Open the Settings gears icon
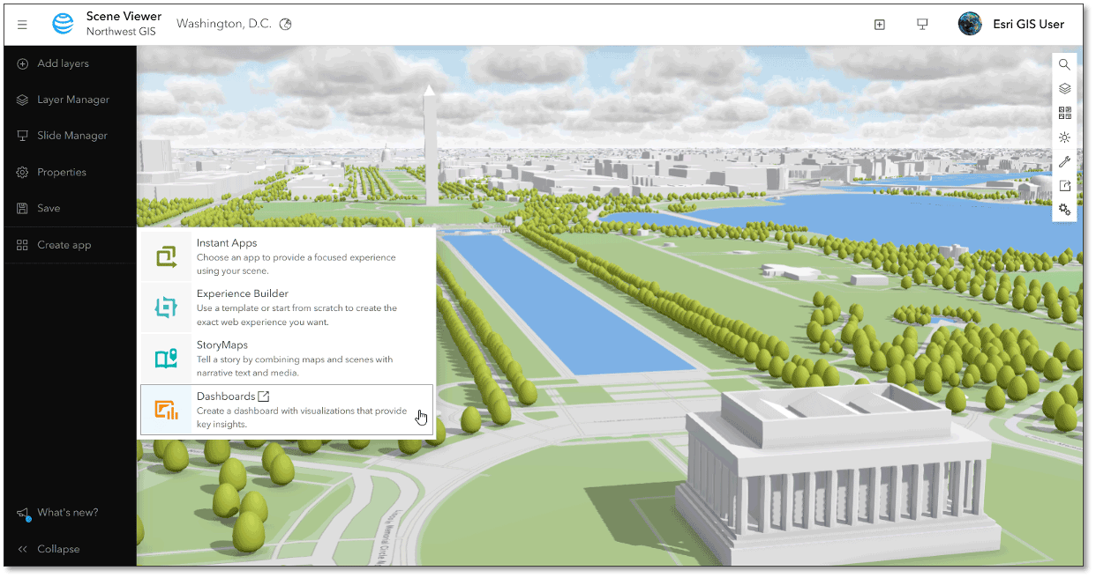The height and width of the screenshot is (578, 1096). (x=1065, y=210)
